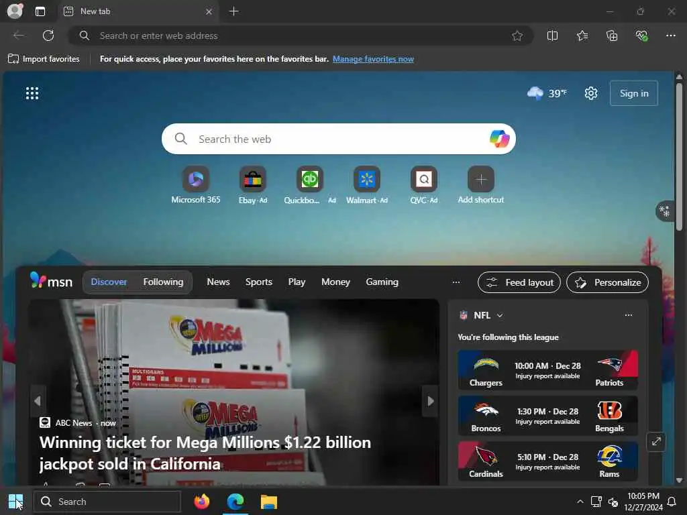Open a new tab with plus button
The image size is (687, 515).
234,11
